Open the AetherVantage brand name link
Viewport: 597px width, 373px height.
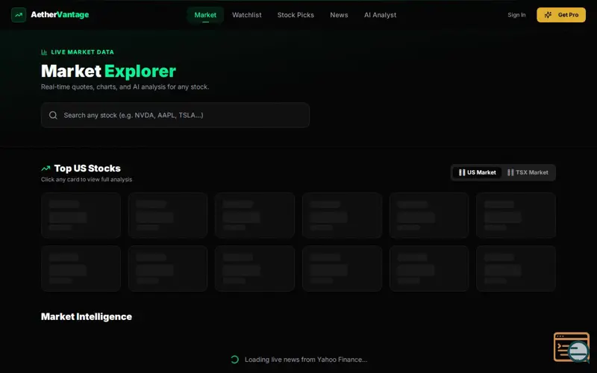pos(60,15)
